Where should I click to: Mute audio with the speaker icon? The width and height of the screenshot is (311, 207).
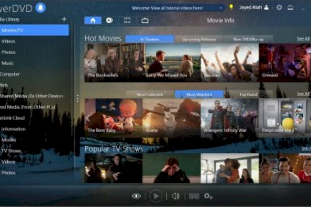pyautogui.click(x=176, y=196)
